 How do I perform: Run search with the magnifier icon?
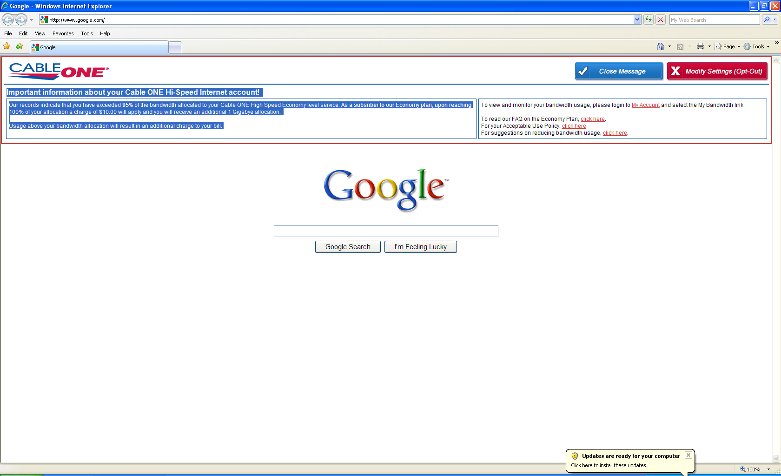(x=767, y=20)
